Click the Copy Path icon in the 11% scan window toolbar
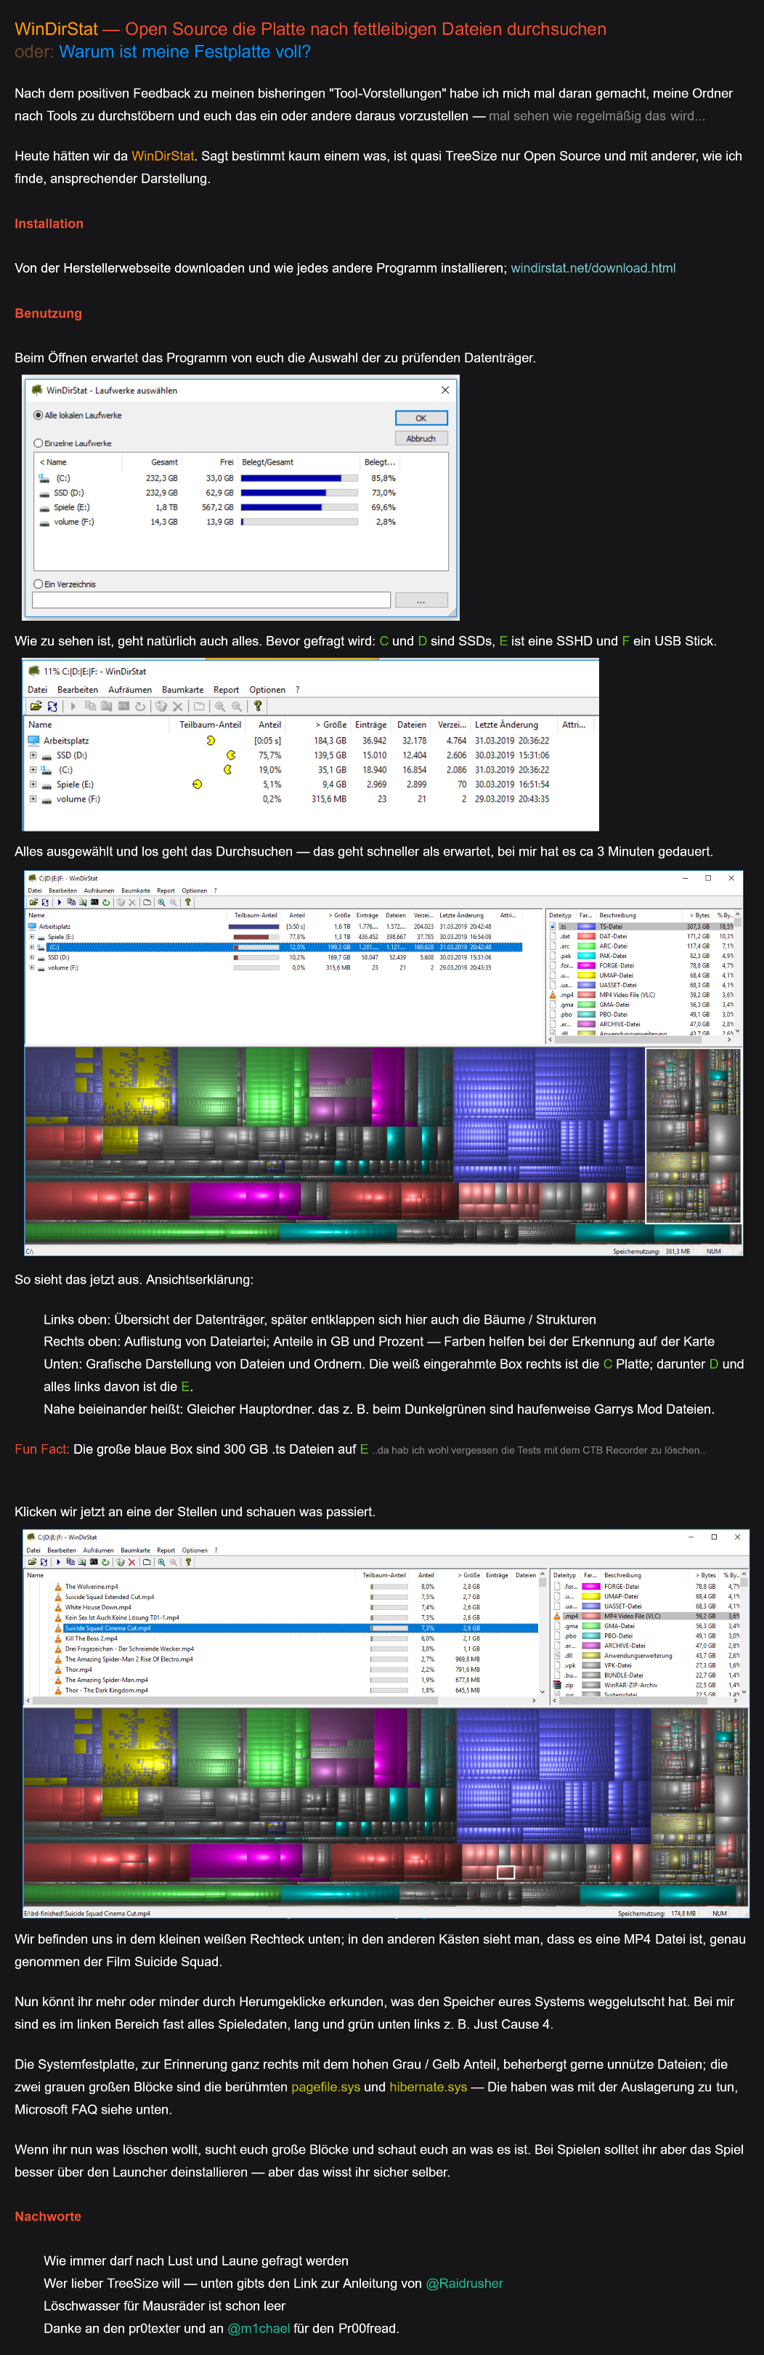Viewport: 764px width, 2355px height. pos(89,706)
